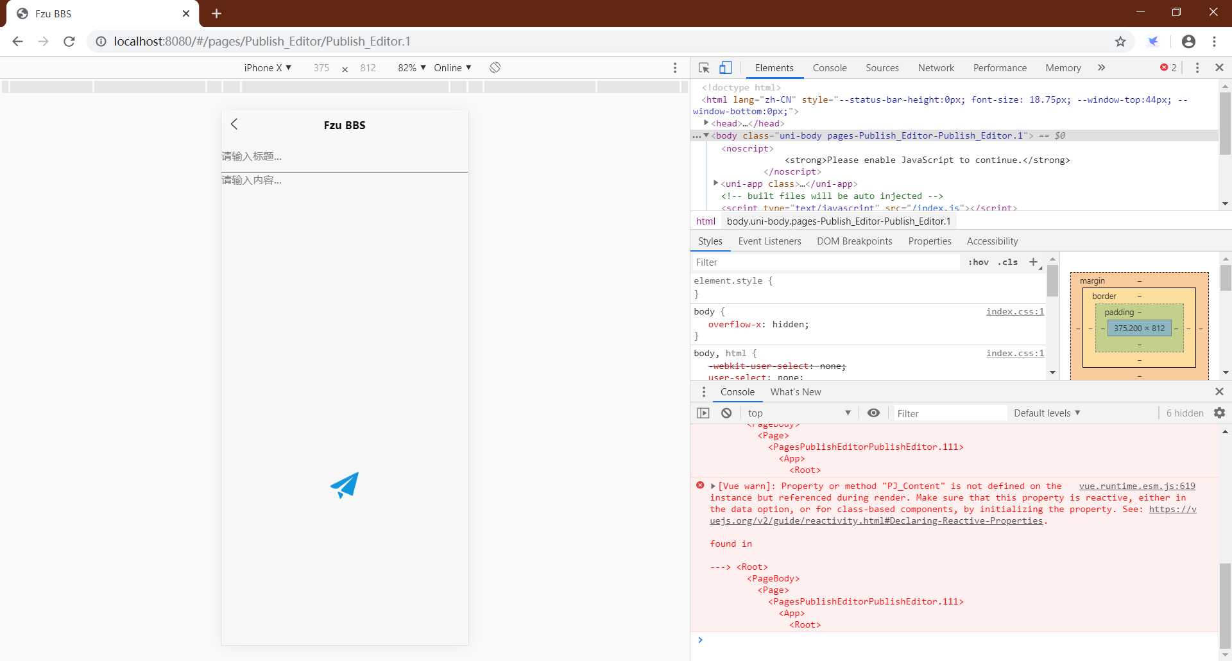This screenshot has width=1232, height=661.
Task: Click the title input 请输入标题
Action: [x=345, y=157]
